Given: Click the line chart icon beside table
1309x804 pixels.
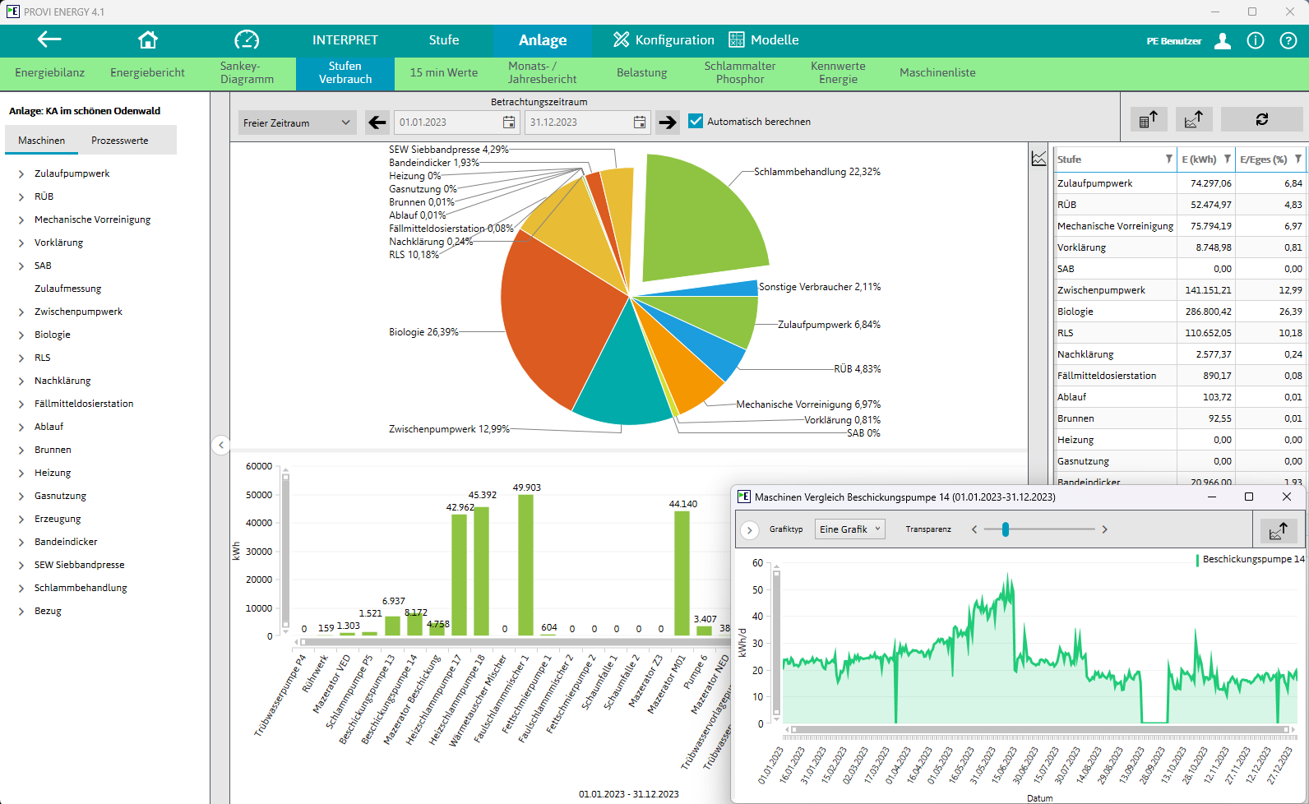Looking at the screenshot, I should [x=1039, y=159].
